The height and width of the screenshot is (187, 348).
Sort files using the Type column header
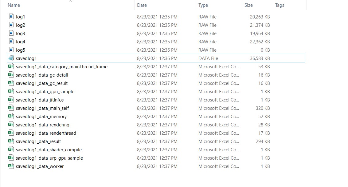point(203,5)
